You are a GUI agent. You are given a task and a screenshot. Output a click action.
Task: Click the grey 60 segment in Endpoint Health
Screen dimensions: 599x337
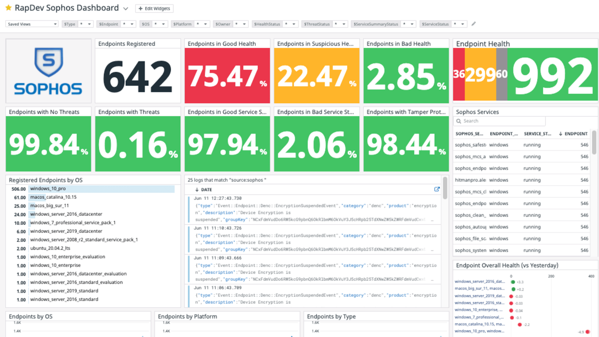click(502, 74)
